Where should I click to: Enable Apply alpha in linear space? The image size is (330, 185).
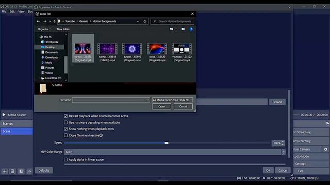click(65, 160)
